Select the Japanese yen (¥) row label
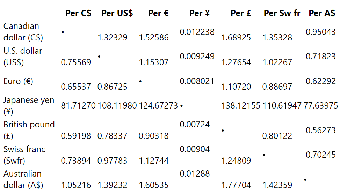This screenshot has height=194, width=340. pyautogui.click(x=29, y=106)
